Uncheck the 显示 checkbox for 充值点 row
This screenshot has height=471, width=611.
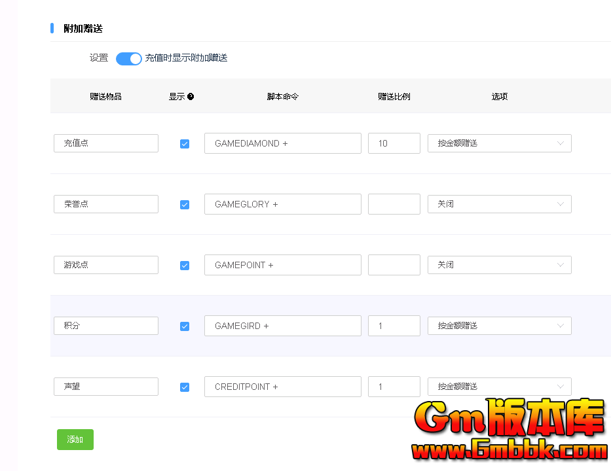(185, 144)
